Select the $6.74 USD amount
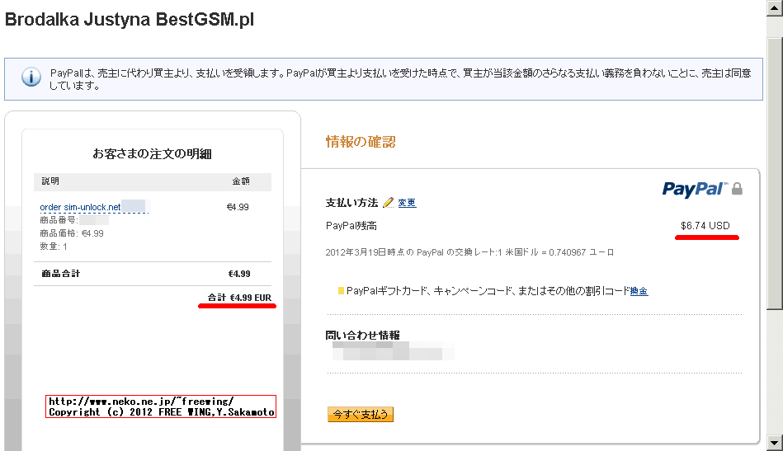783x451 pixels. (705, 226)
